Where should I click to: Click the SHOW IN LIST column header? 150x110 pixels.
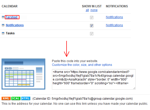click(92, 6)
